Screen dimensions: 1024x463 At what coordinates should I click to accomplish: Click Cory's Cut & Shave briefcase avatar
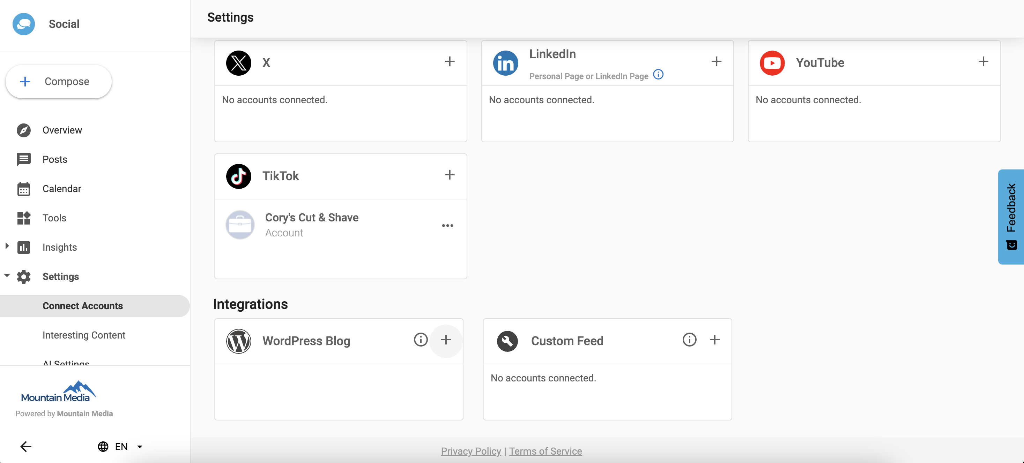240,225
